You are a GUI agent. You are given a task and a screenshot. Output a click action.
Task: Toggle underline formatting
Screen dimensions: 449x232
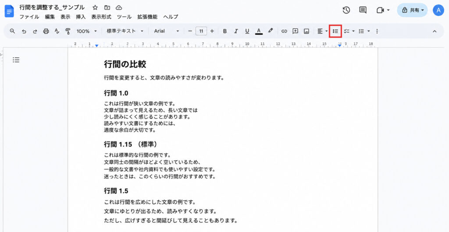[x=247, y=31]
